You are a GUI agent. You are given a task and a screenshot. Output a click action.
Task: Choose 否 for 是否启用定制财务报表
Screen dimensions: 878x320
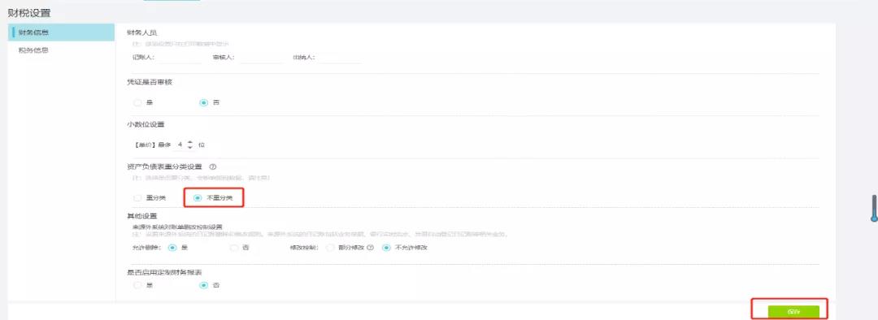[x=203, y=285]
